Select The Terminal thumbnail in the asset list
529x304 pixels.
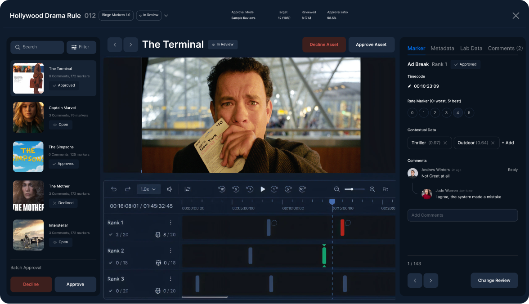tap(28, 78)
